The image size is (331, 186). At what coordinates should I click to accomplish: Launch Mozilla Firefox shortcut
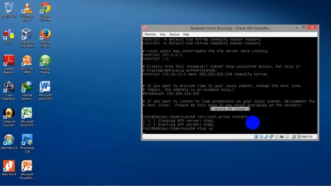45,38
